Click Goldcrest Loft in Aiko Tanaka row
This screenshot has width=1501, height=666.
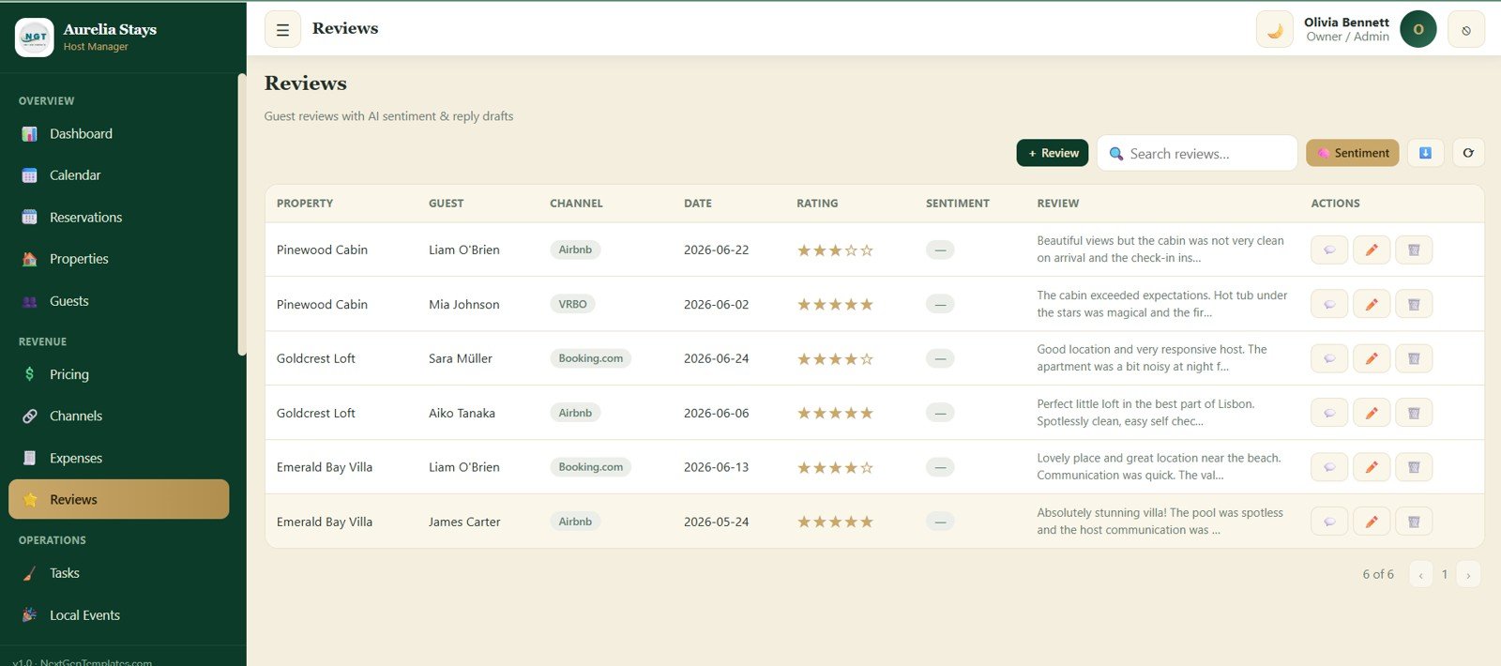coord(316,413)
